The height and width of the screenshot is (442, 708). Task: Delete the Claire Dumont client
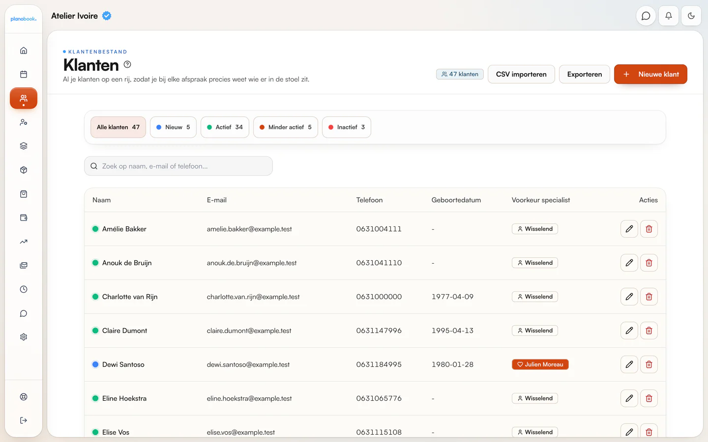pyautogui.click(x=649, y=331)
